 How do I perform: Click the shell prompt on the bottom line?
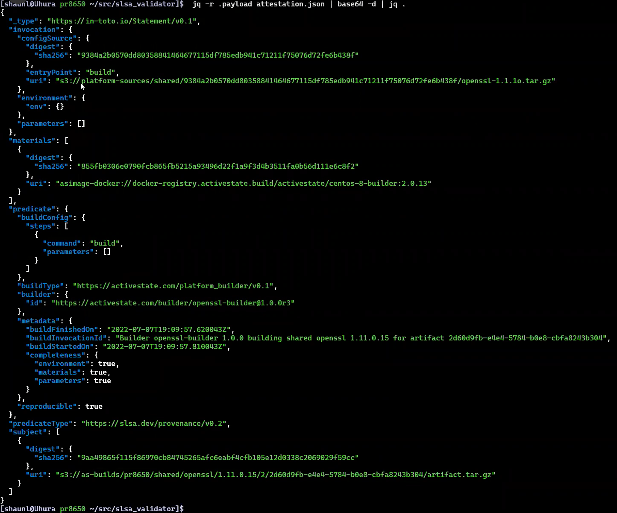92,508
